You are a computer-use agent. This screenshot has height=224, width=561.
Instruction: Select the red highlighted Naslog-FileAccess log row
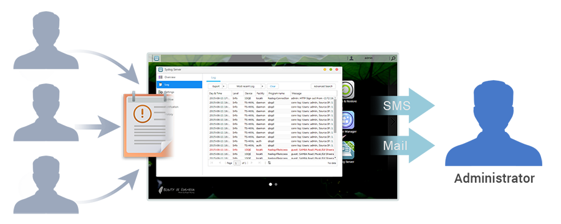pyautogui.click(x=271, y=150)
